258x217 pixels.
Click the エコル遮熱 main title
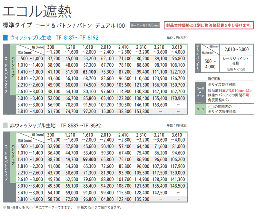click(x=37, y=10)
